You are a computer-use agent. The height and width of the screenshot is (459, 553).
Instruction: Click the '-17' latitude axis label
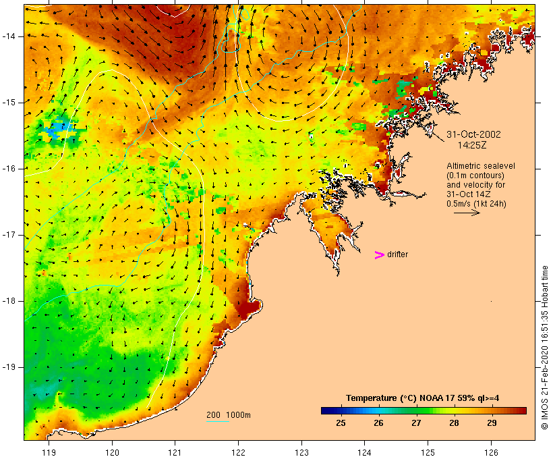9,235
